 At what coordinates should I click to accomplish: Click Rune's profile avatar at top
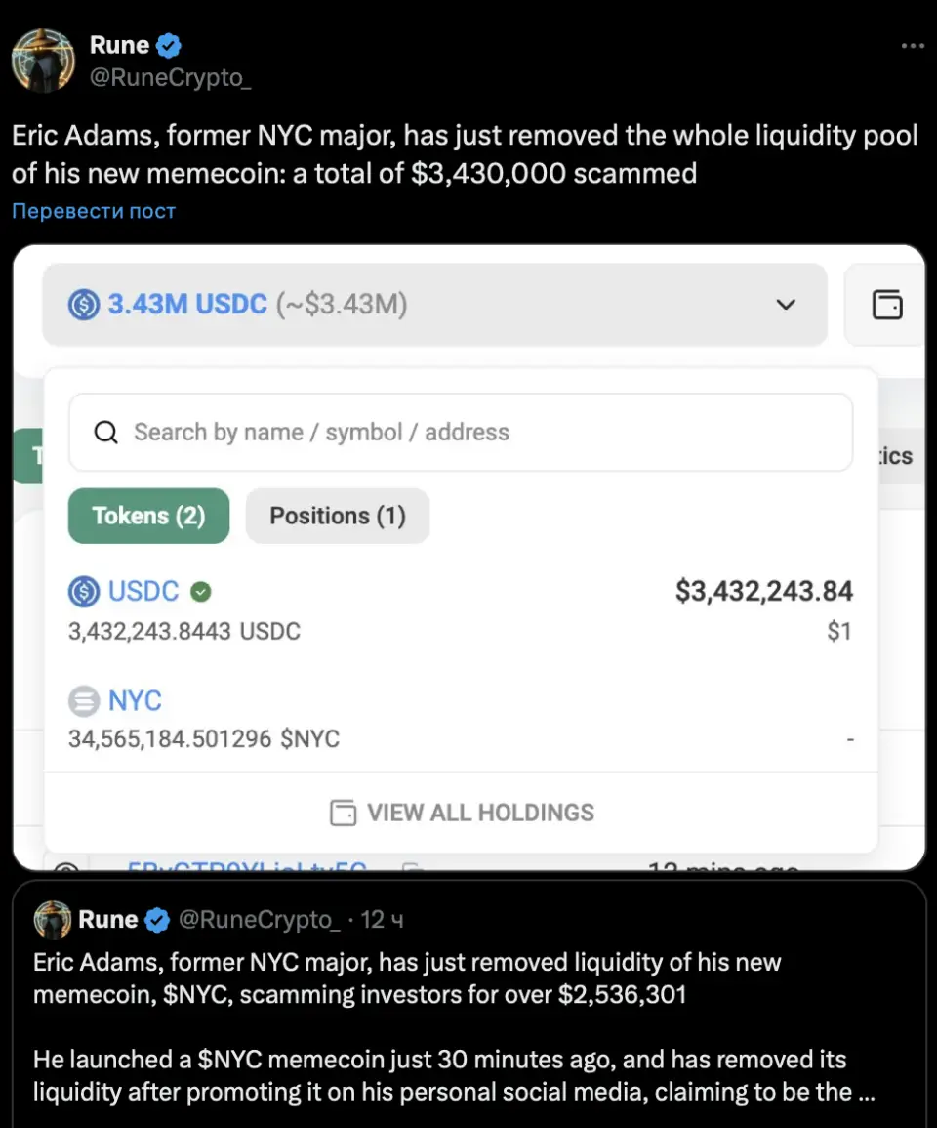[43, 61]
